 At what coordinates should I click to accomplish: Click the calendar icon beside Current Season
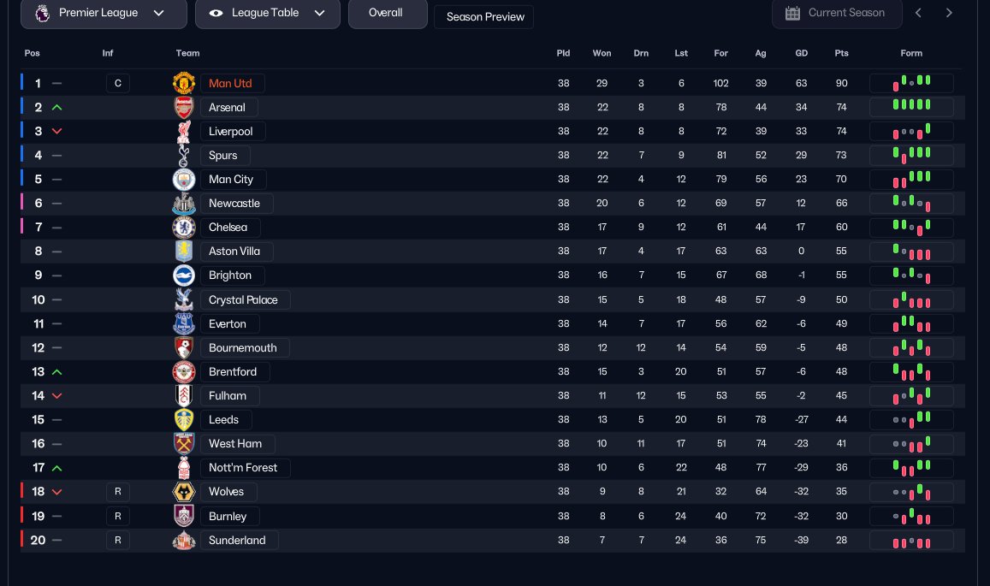[x=792, y=14]
